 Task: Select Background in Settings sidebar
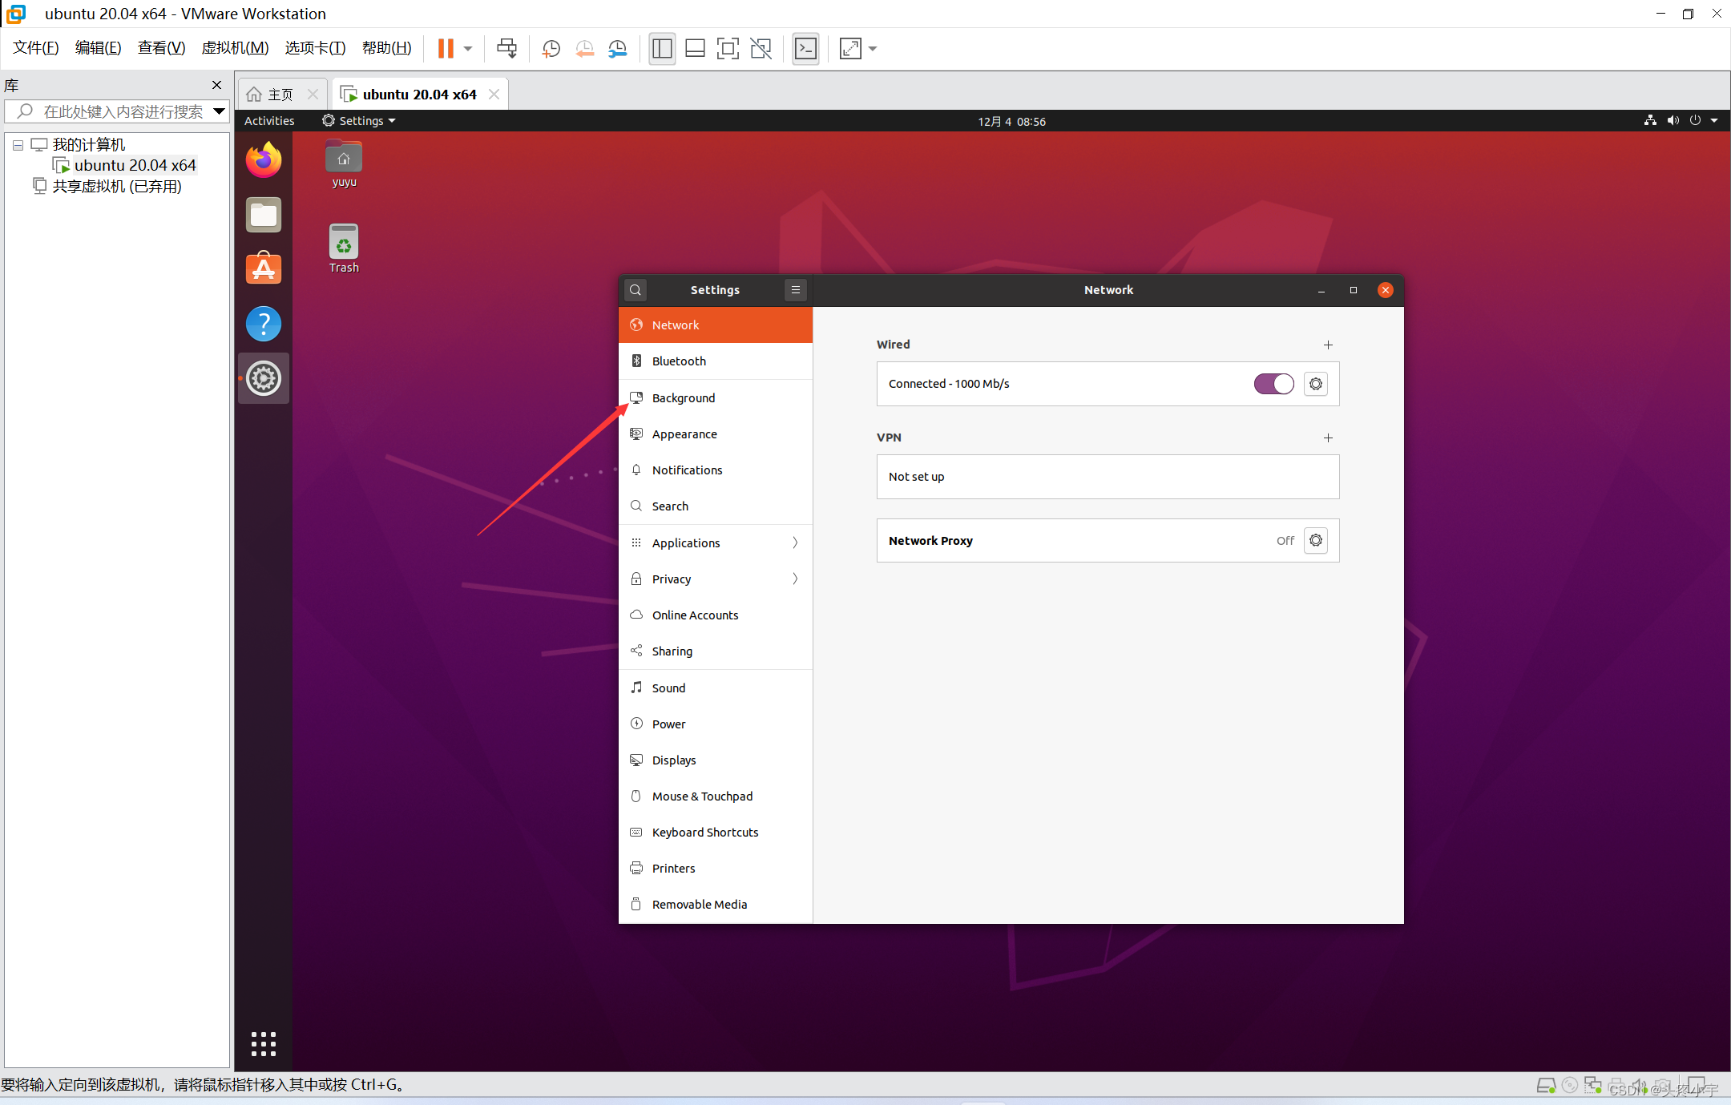click(x=716, y=398)
